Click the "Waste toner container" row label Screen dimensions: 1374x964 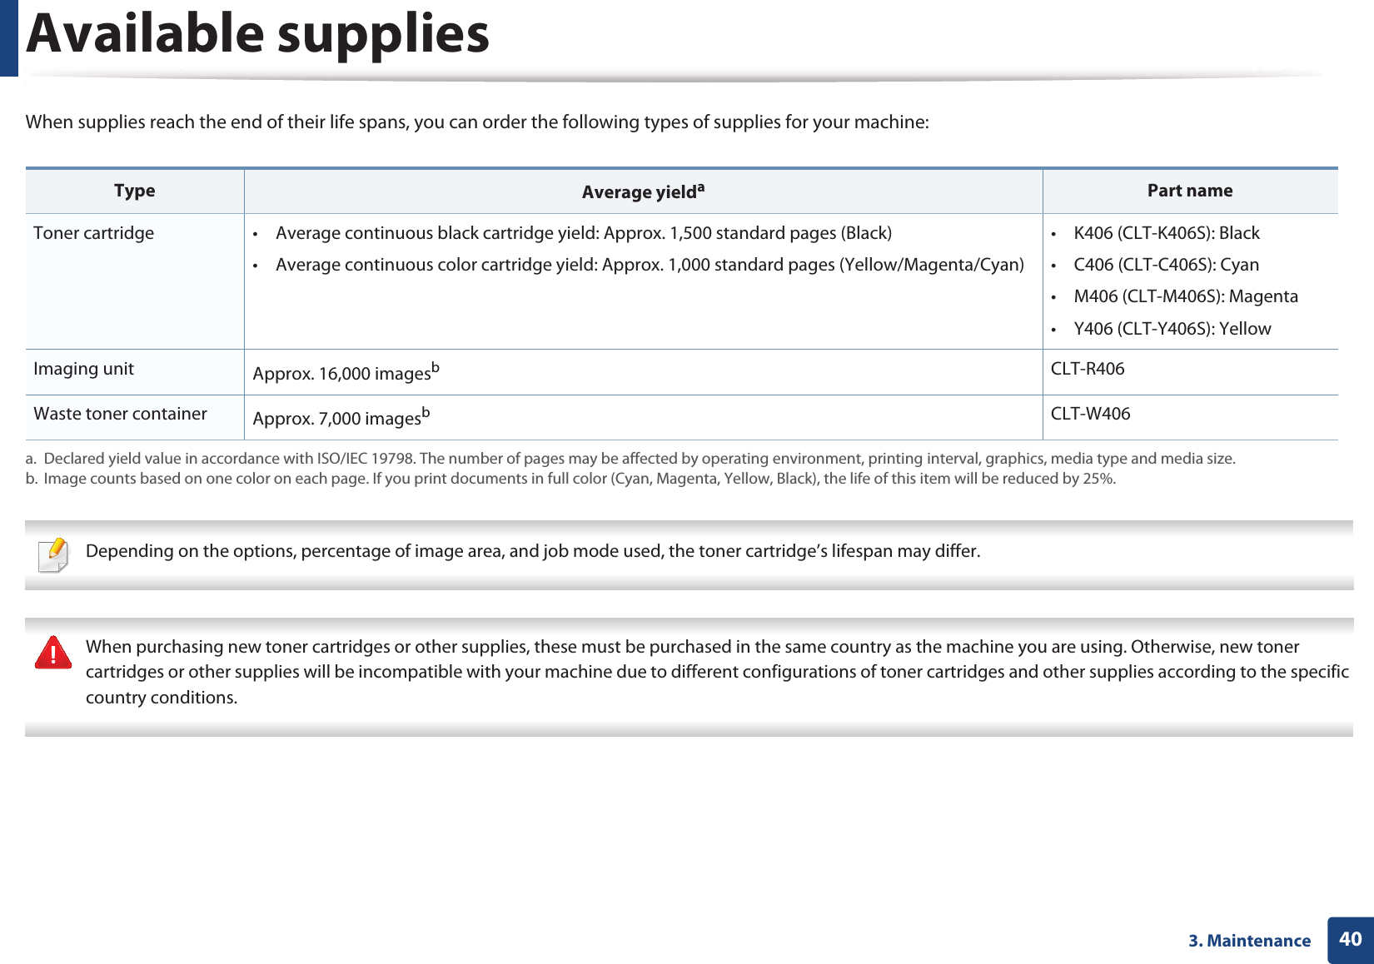point(121,414)
